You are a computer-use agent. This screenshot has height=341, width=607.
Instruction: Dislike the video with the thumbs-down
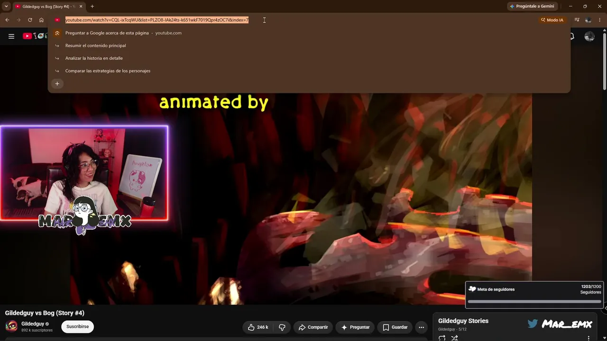point(282,327)
